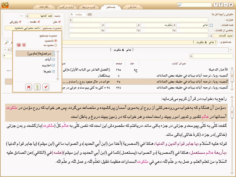Image resolution: width=236 pixels, height=177 pixels.
Task: Click the red invert-selection icon in popup
Action: pyautogui.click(x=19, y=45)
